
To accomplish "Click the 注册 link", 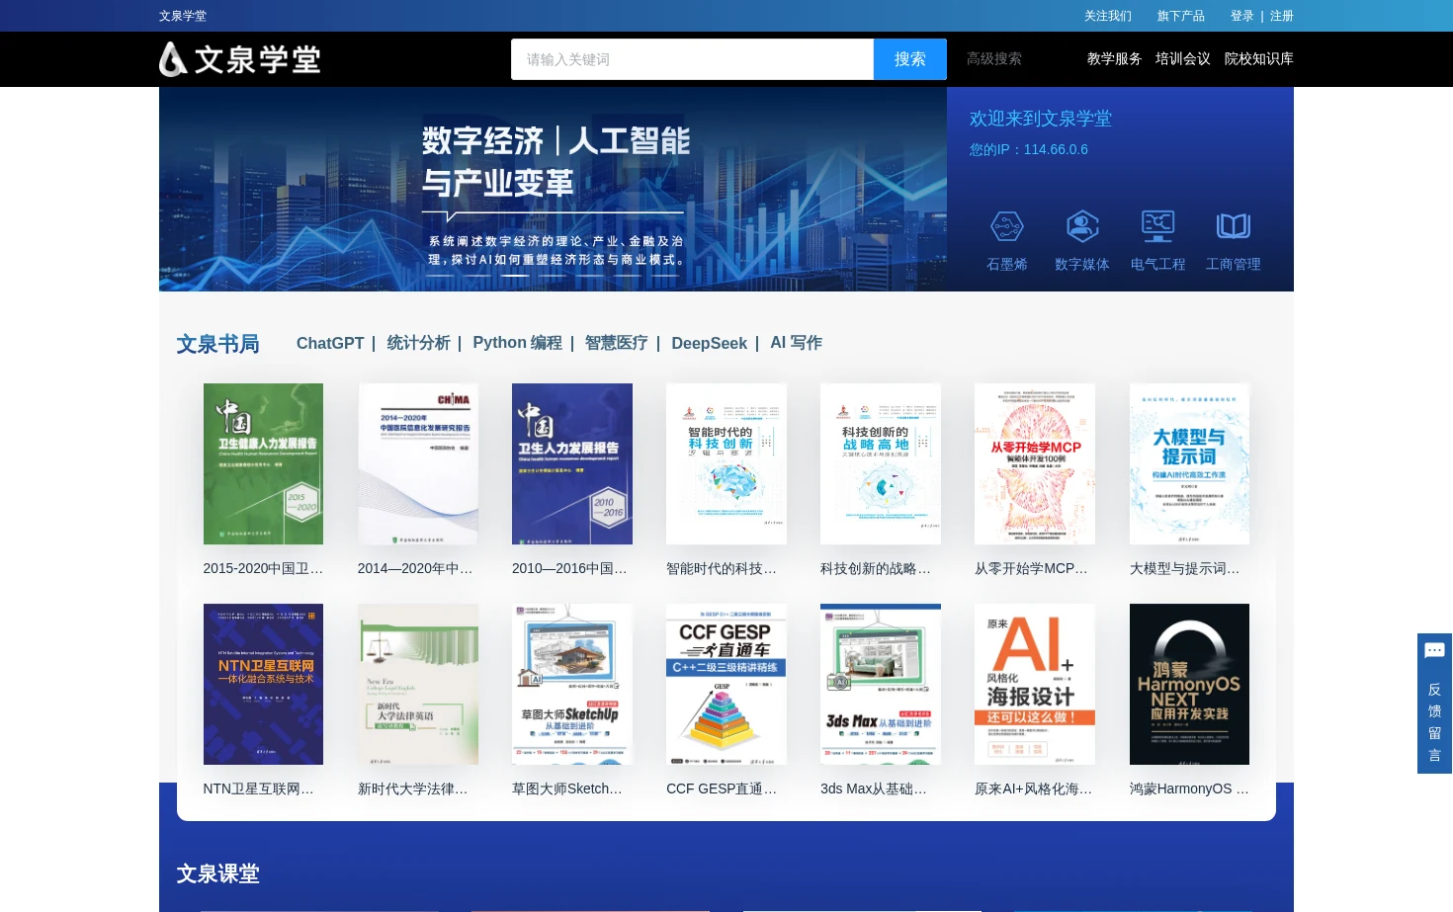I will [x=1282, y=16].
